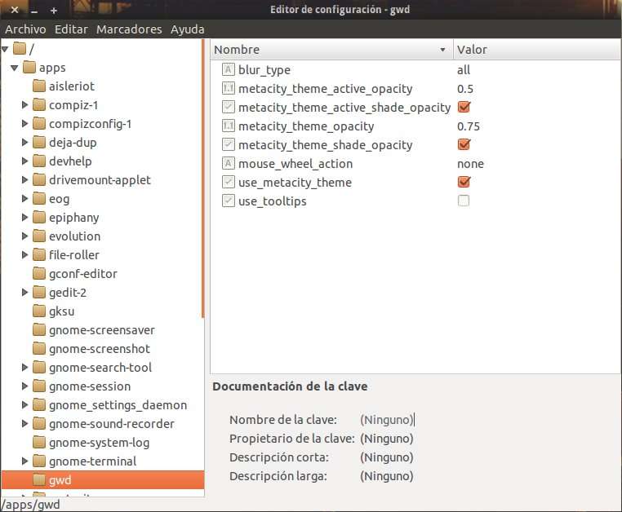Viewport: 622px width, 512px height.
Task: Sort by the Nombre column header
Action: (327, 50)
